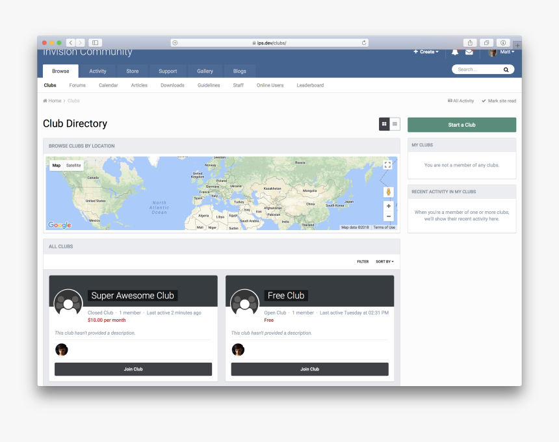Image resolution: width=559 pixels, height=442 pixels.
Task: Open the Safari share icon
Action: [x=470, y=43]
